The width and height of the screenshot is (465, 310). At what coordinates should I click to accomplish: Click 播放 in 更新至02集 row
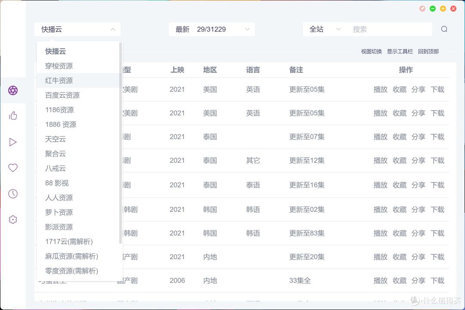(x=381, y=209)
